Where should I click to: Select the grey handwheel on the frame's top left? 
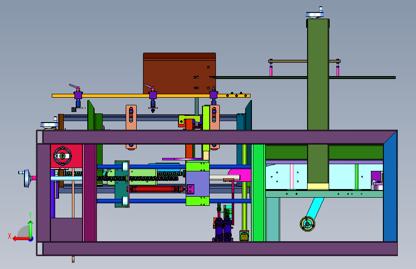49,123
